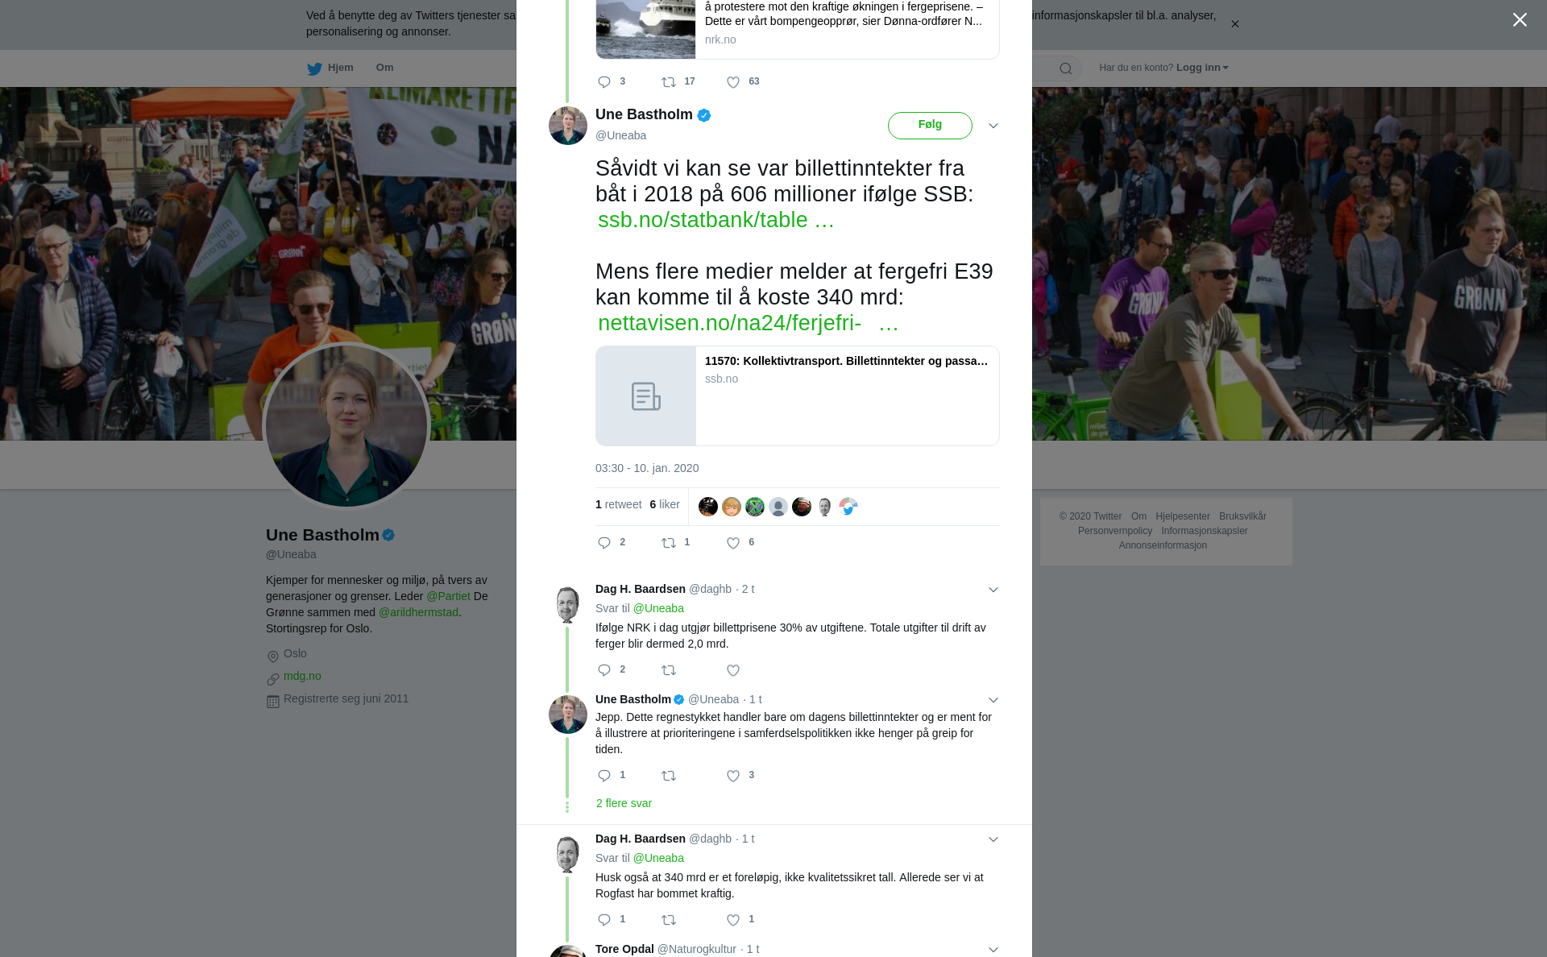This screenshot has width=1547, height=957.
Task: Open the nettavisen.no/na24/ferjefri link
Action: click(x=748, y=323)
